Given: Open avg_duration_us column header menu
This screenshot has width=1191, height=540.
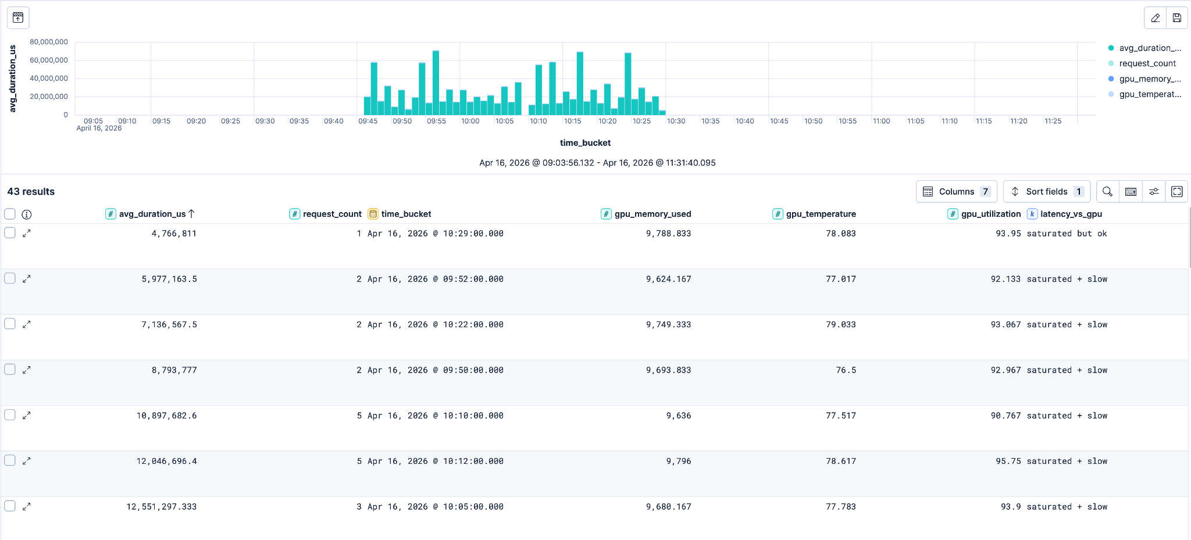Looking at the screenshot, I should pos(152,214).
